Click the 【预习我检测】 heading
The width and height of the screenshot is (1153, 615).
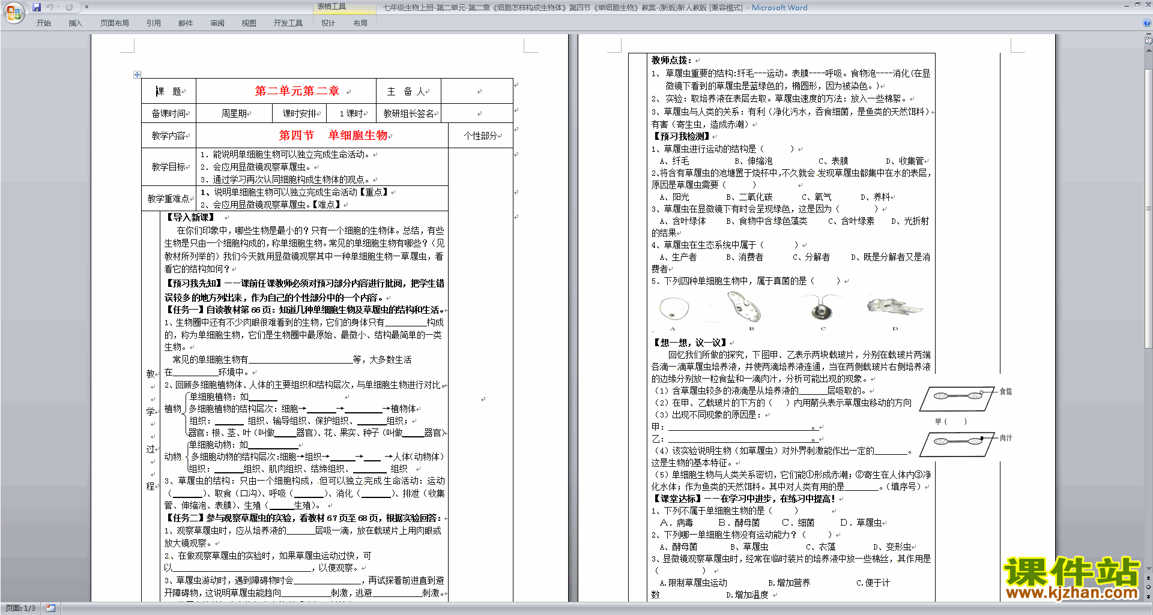tap(681, 136)
